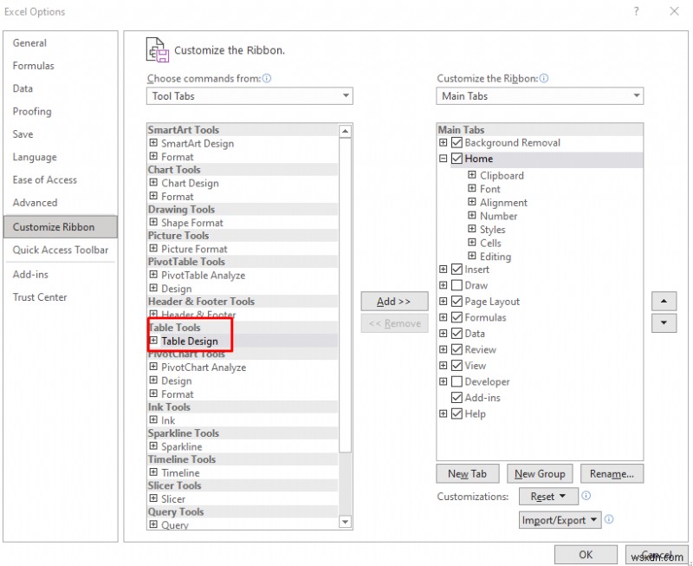This screenshot has height=566, width=693.
Task: Expand the PivotChart Analyze node
Action: coord(153,366)
